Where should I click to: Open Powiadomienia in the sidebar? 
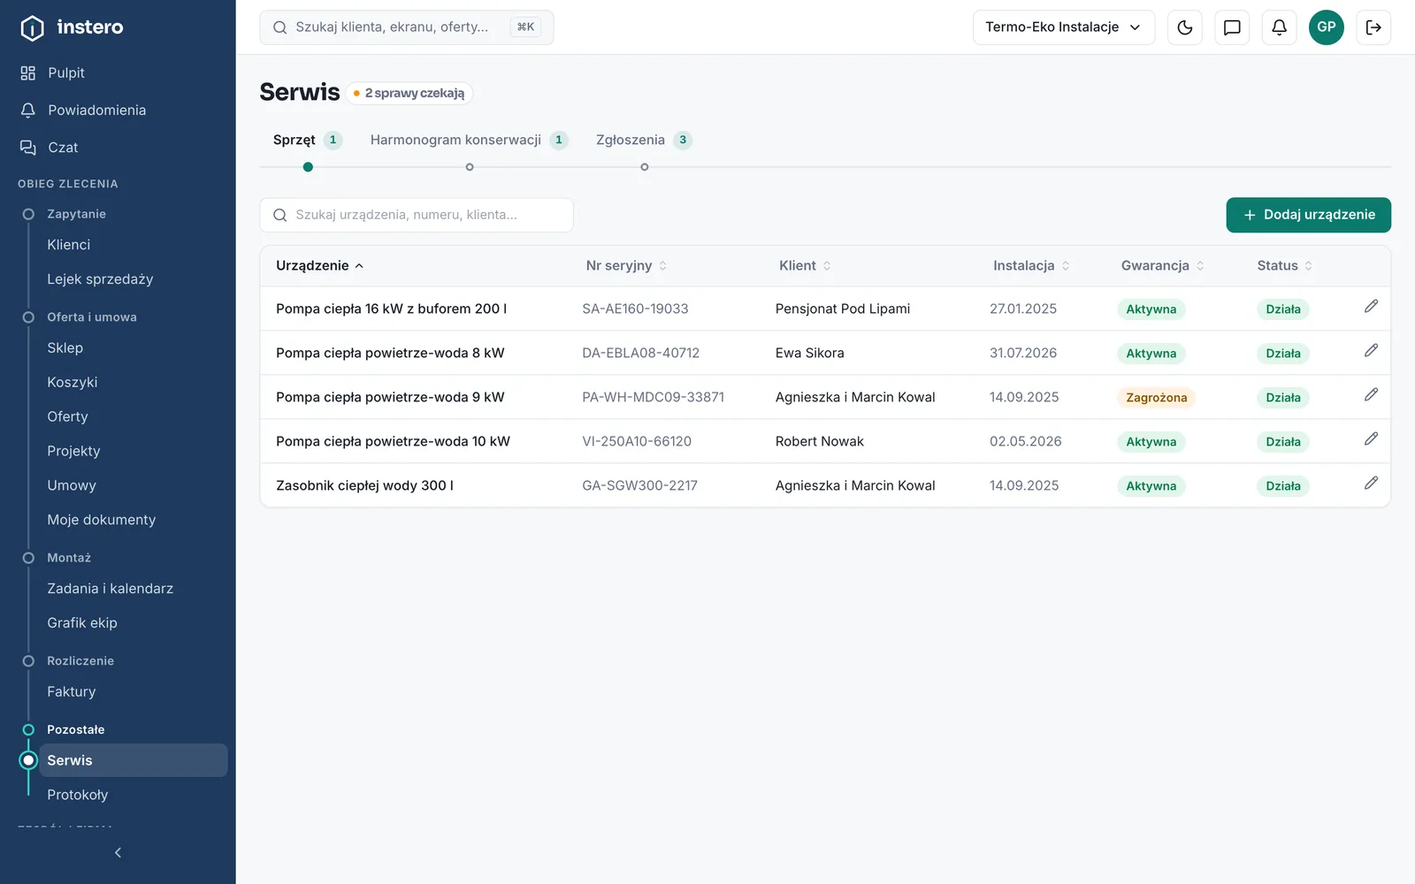[118, 110]
